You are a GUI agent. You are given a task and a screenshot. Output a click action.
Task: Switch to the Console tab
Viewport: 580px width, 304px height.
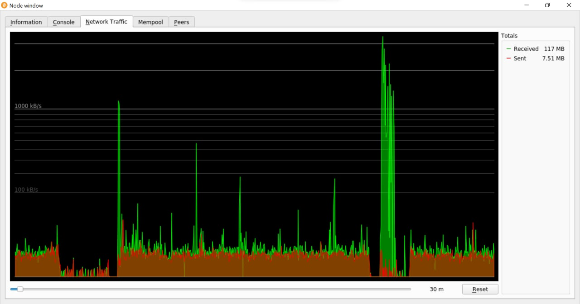tap(64, 22)
